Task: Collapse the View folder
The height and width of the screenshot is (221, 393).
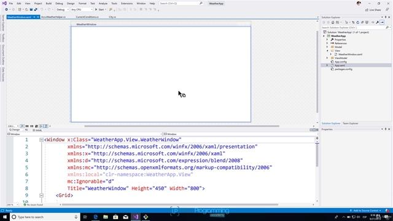Action: [327, 50]
